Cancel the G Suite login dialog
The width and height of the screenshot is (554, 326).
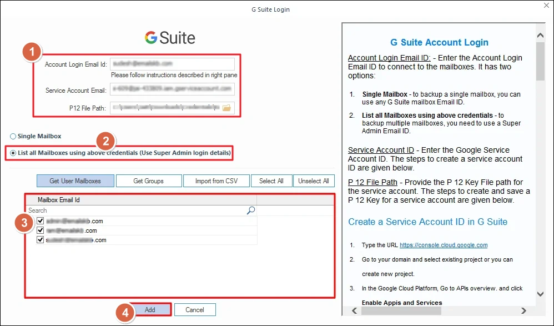(195, 310)
